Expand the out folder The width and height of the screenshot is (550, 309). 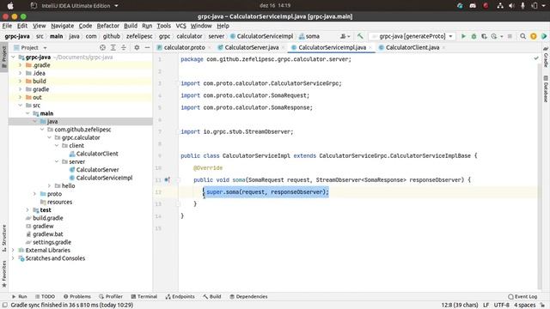click(x=21, y=97)
